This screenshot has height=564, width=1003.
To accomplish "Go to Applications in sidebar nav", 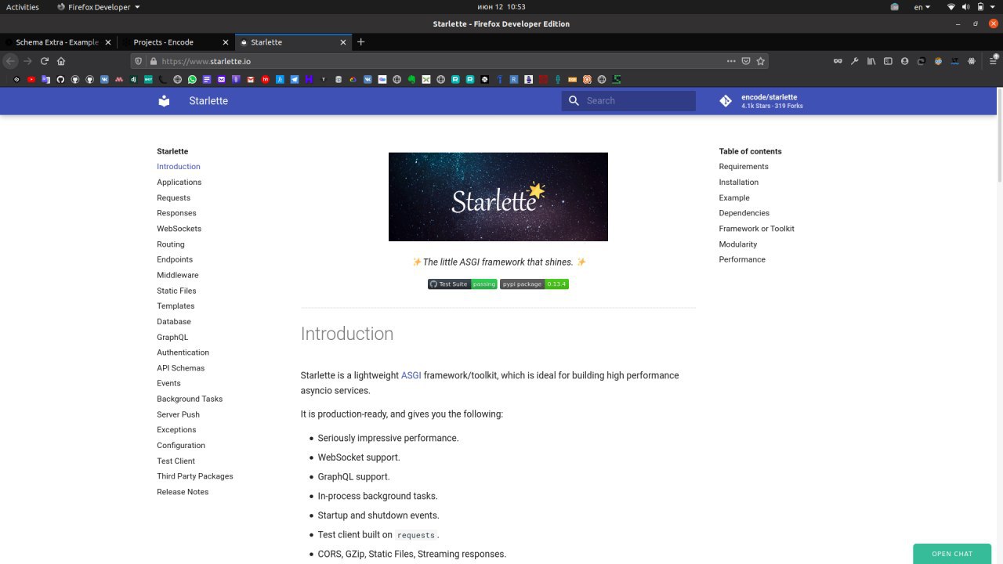I will click(x=179, y=182).
